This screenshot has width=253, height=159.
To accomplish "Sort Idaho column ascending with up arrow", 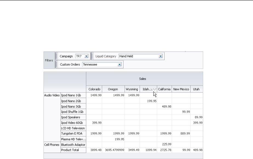I will [151, 89].
